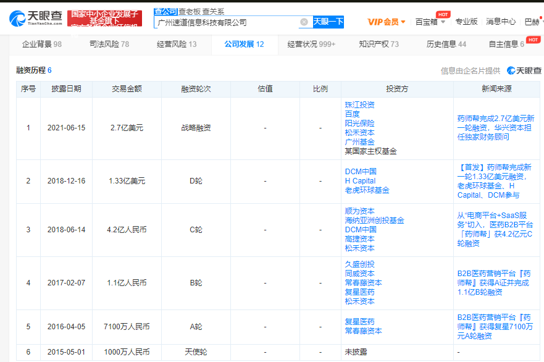The height and width of the screenshot is (362, 544).
Task: Click the Tianyancha logo
Action: [36, 18]
